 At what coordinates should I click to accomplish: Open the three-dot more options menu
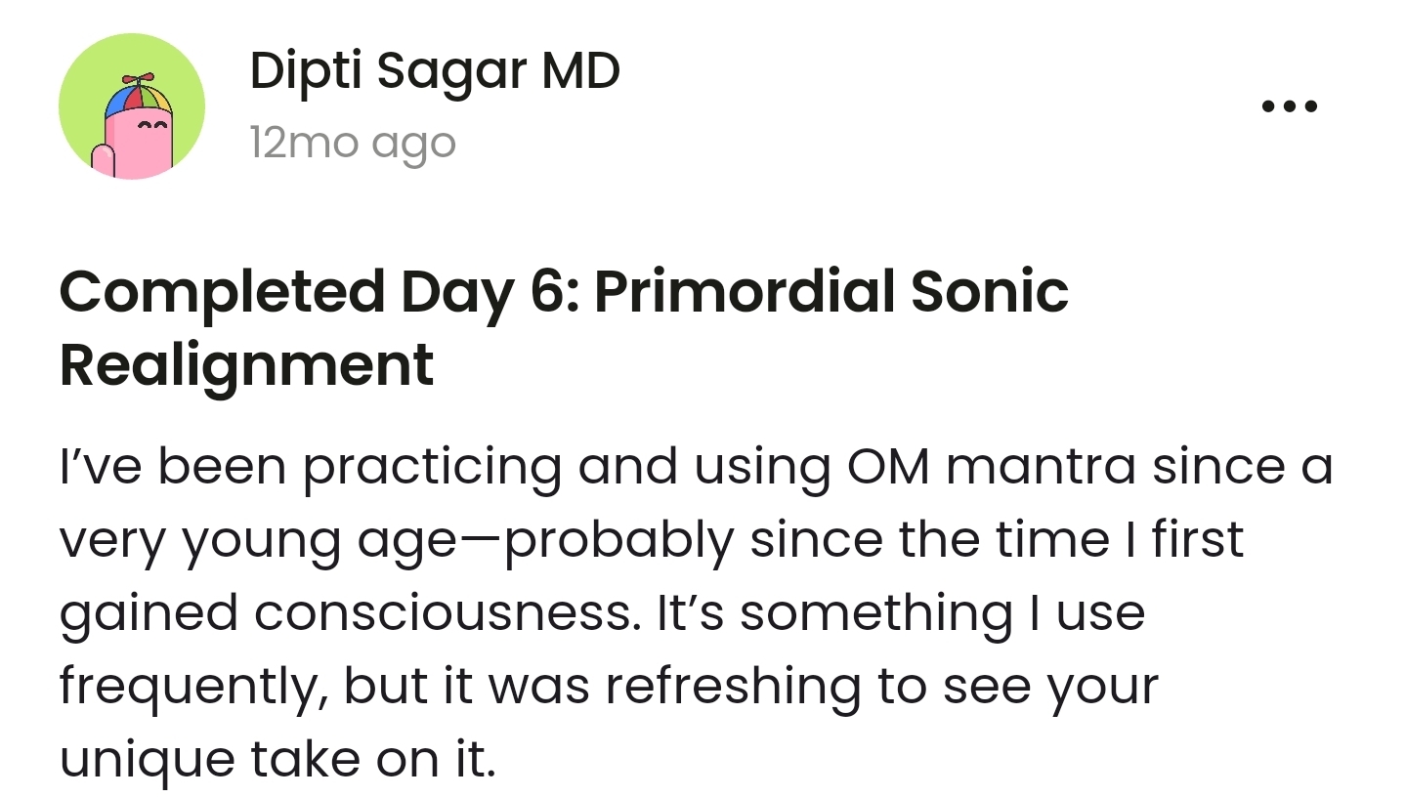1289,105
